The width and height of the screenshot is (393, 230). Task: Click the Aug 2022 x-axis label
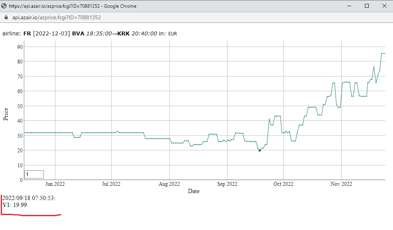169,184
